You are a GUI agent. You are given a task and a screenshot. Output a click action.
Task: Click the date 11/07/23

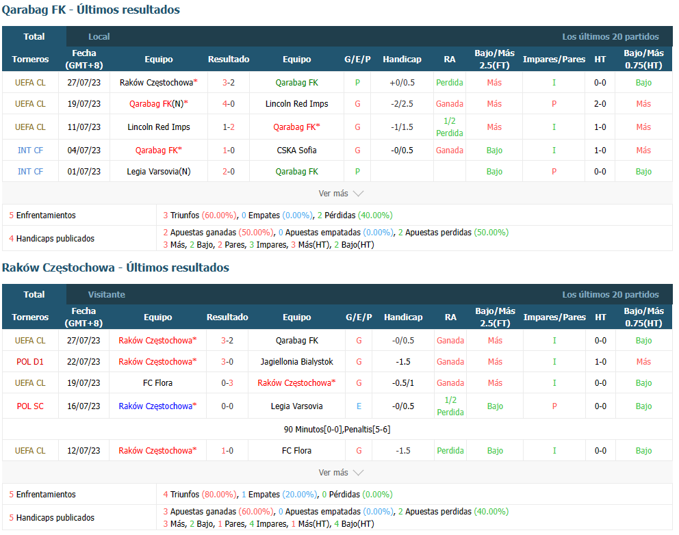84,127
